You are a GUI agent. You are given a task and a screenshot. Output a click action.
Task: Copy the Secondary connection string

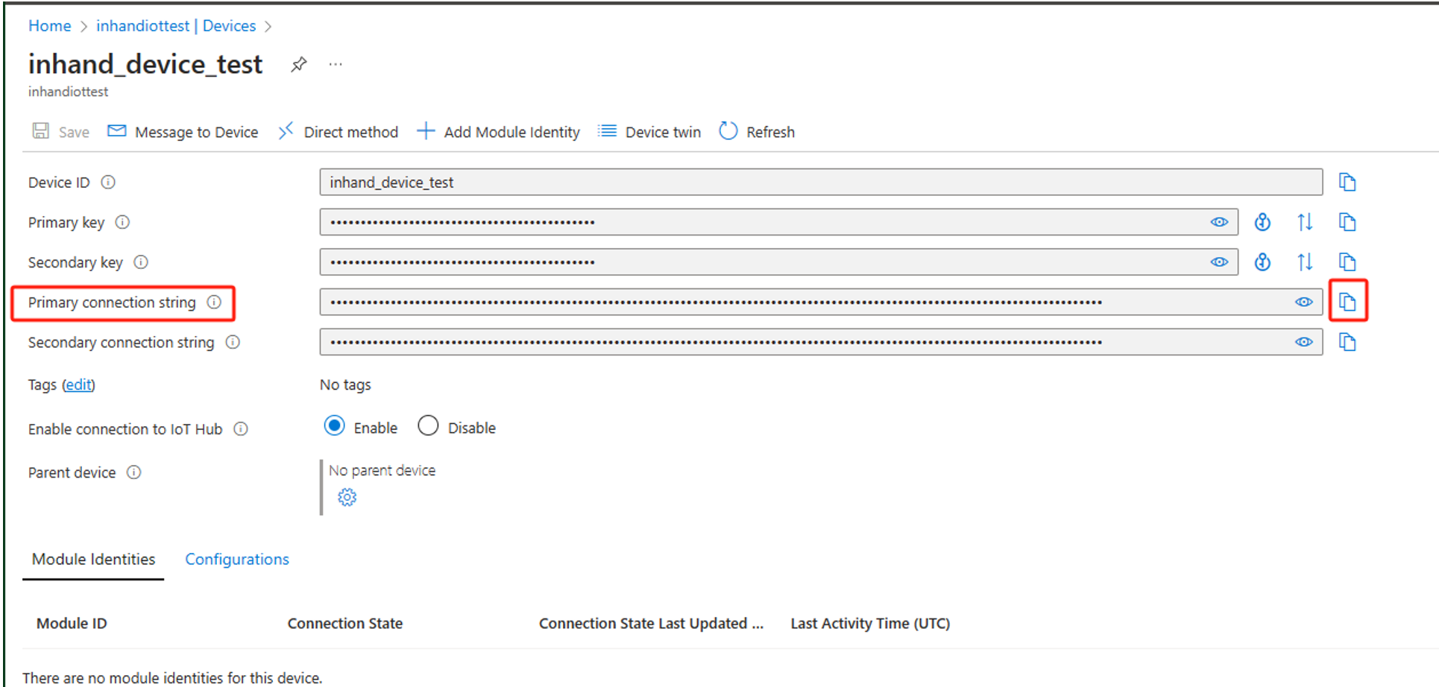tap(1347, 342)
